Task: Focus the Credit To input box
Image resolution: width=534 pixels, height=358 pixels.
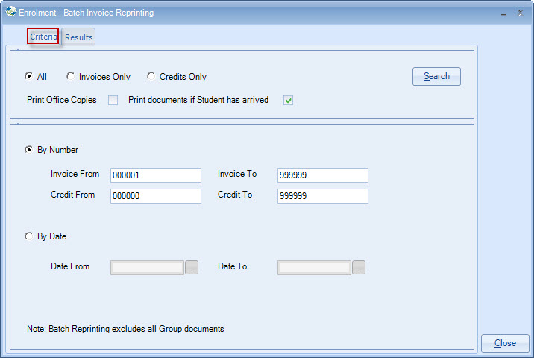Action: click(322, 196)
